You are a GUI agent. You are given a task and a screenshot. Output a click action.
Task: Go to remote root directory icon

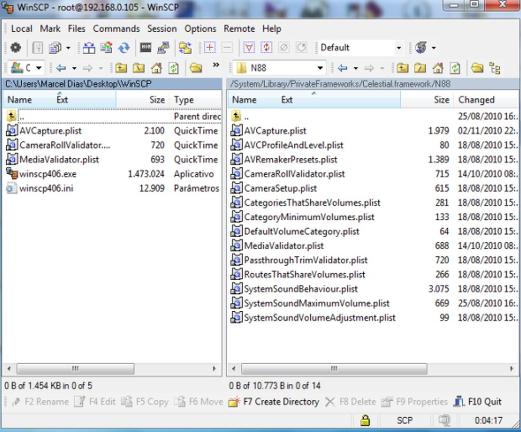click(x=420, y=68)
